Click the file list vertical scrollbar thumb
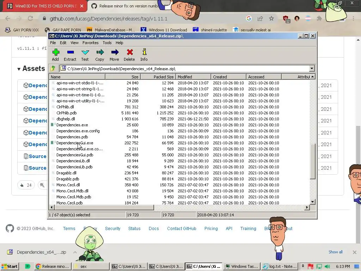Image resolution: width=361 pixels, height=271 pixels. [312, 161]
